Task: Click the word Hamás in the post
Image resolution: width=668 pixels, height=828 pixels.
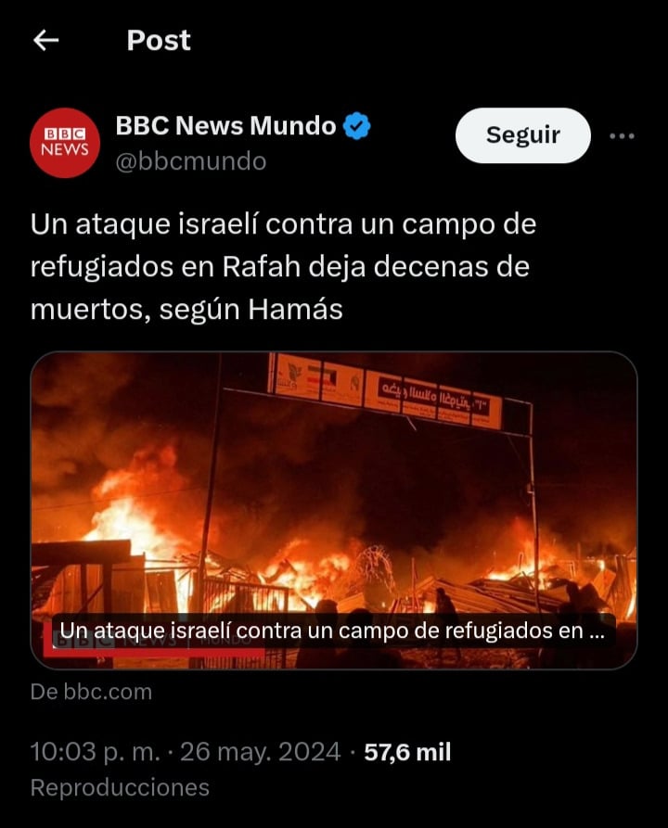Action: click(295, 310)
